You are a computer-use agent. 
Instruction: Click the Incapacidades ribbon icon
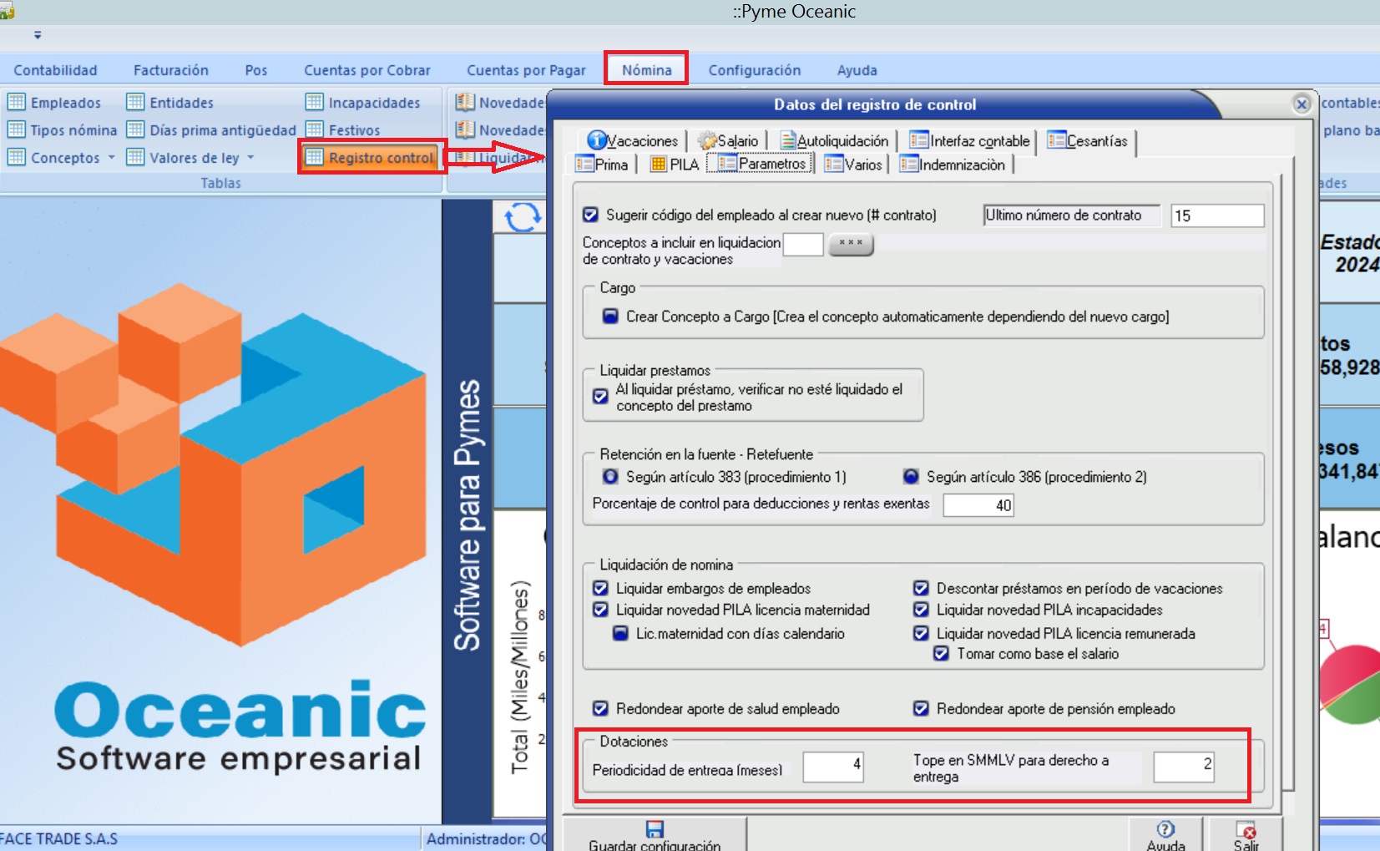[x=314, y=102]
